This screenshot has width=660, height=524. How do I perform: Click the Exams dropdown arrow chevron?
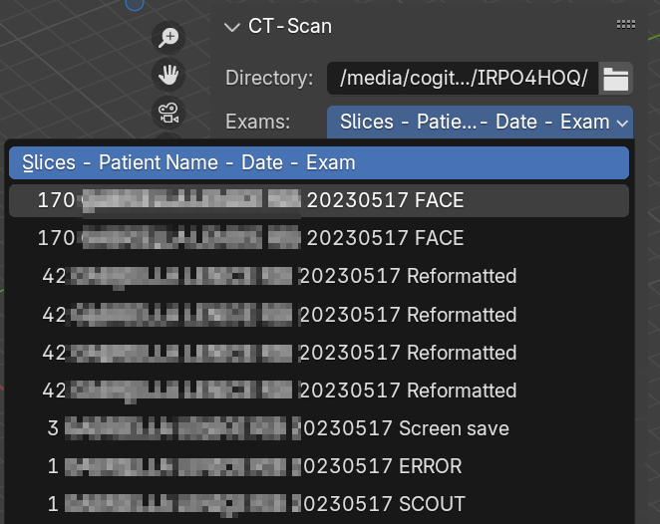click(x=622, y=123)
